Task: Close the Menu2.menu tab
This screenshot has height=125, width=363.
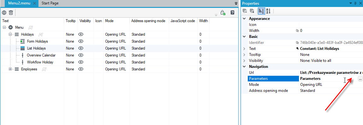Action: tap(34, 3)
